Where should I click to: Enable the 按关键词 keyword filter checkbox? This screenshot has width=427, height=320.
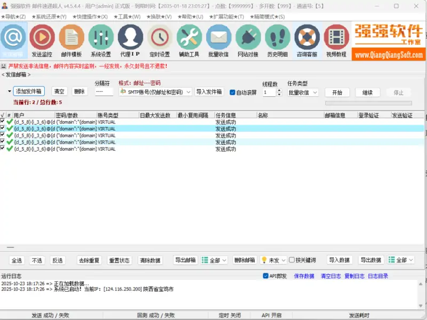292,260
